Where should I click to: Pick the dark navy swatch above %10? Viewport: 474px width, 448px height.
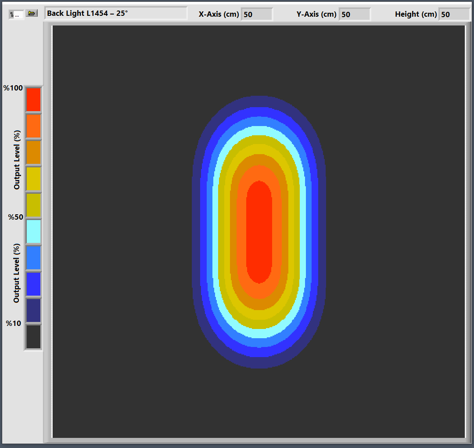[33, 311]
